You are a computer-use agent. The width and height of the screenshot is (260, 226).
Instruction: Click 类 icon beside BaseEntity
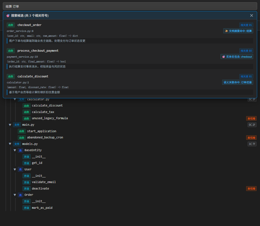coord(20,150)
